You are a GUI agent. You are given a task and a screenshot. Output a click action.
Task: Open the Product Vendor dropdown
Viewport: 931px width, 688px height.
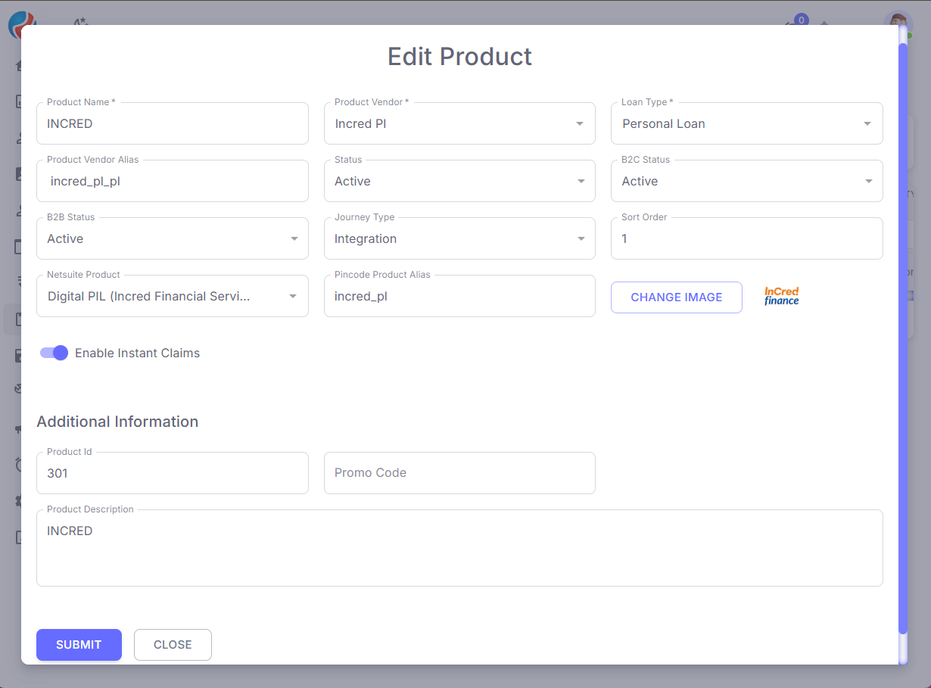pyautogui.click(x=459, y=123)
